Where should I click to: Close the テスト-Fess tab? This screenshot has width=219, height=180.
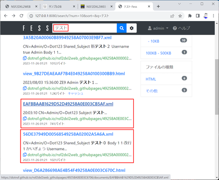pos(149,6)
